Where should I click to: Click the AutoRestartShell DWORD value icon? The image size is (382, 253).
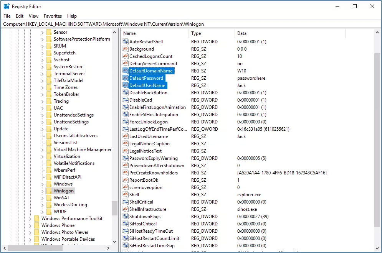(x=125, y=42)
